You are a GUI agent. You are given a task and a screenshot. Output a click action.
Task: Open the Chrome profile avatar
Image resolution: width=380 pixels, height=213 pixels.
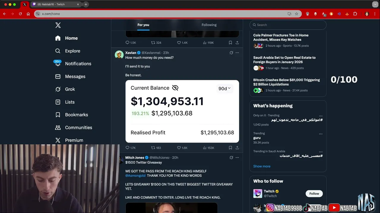367,14
